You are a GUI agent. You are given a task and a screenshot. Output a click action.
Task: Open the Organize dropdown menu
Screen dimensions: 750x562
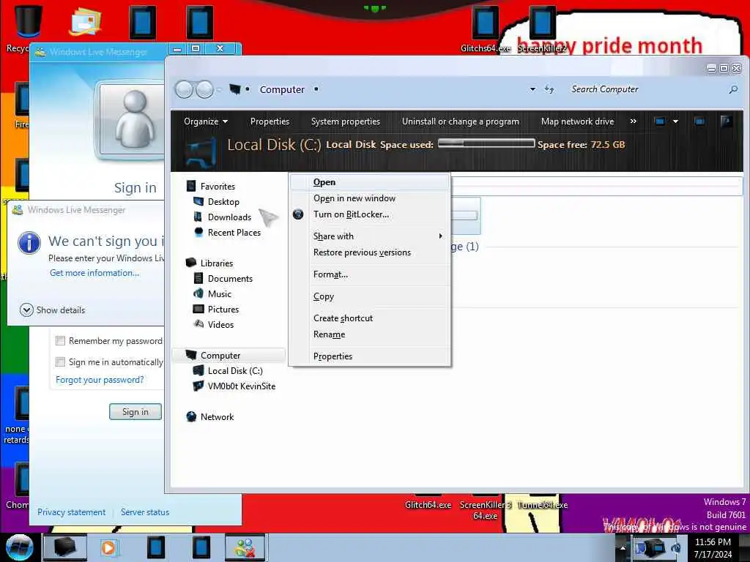tap(206, 121)
